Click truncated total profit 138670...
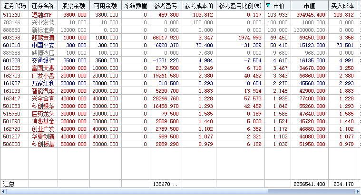The image size is (361, 195). [x=165, y=184]
